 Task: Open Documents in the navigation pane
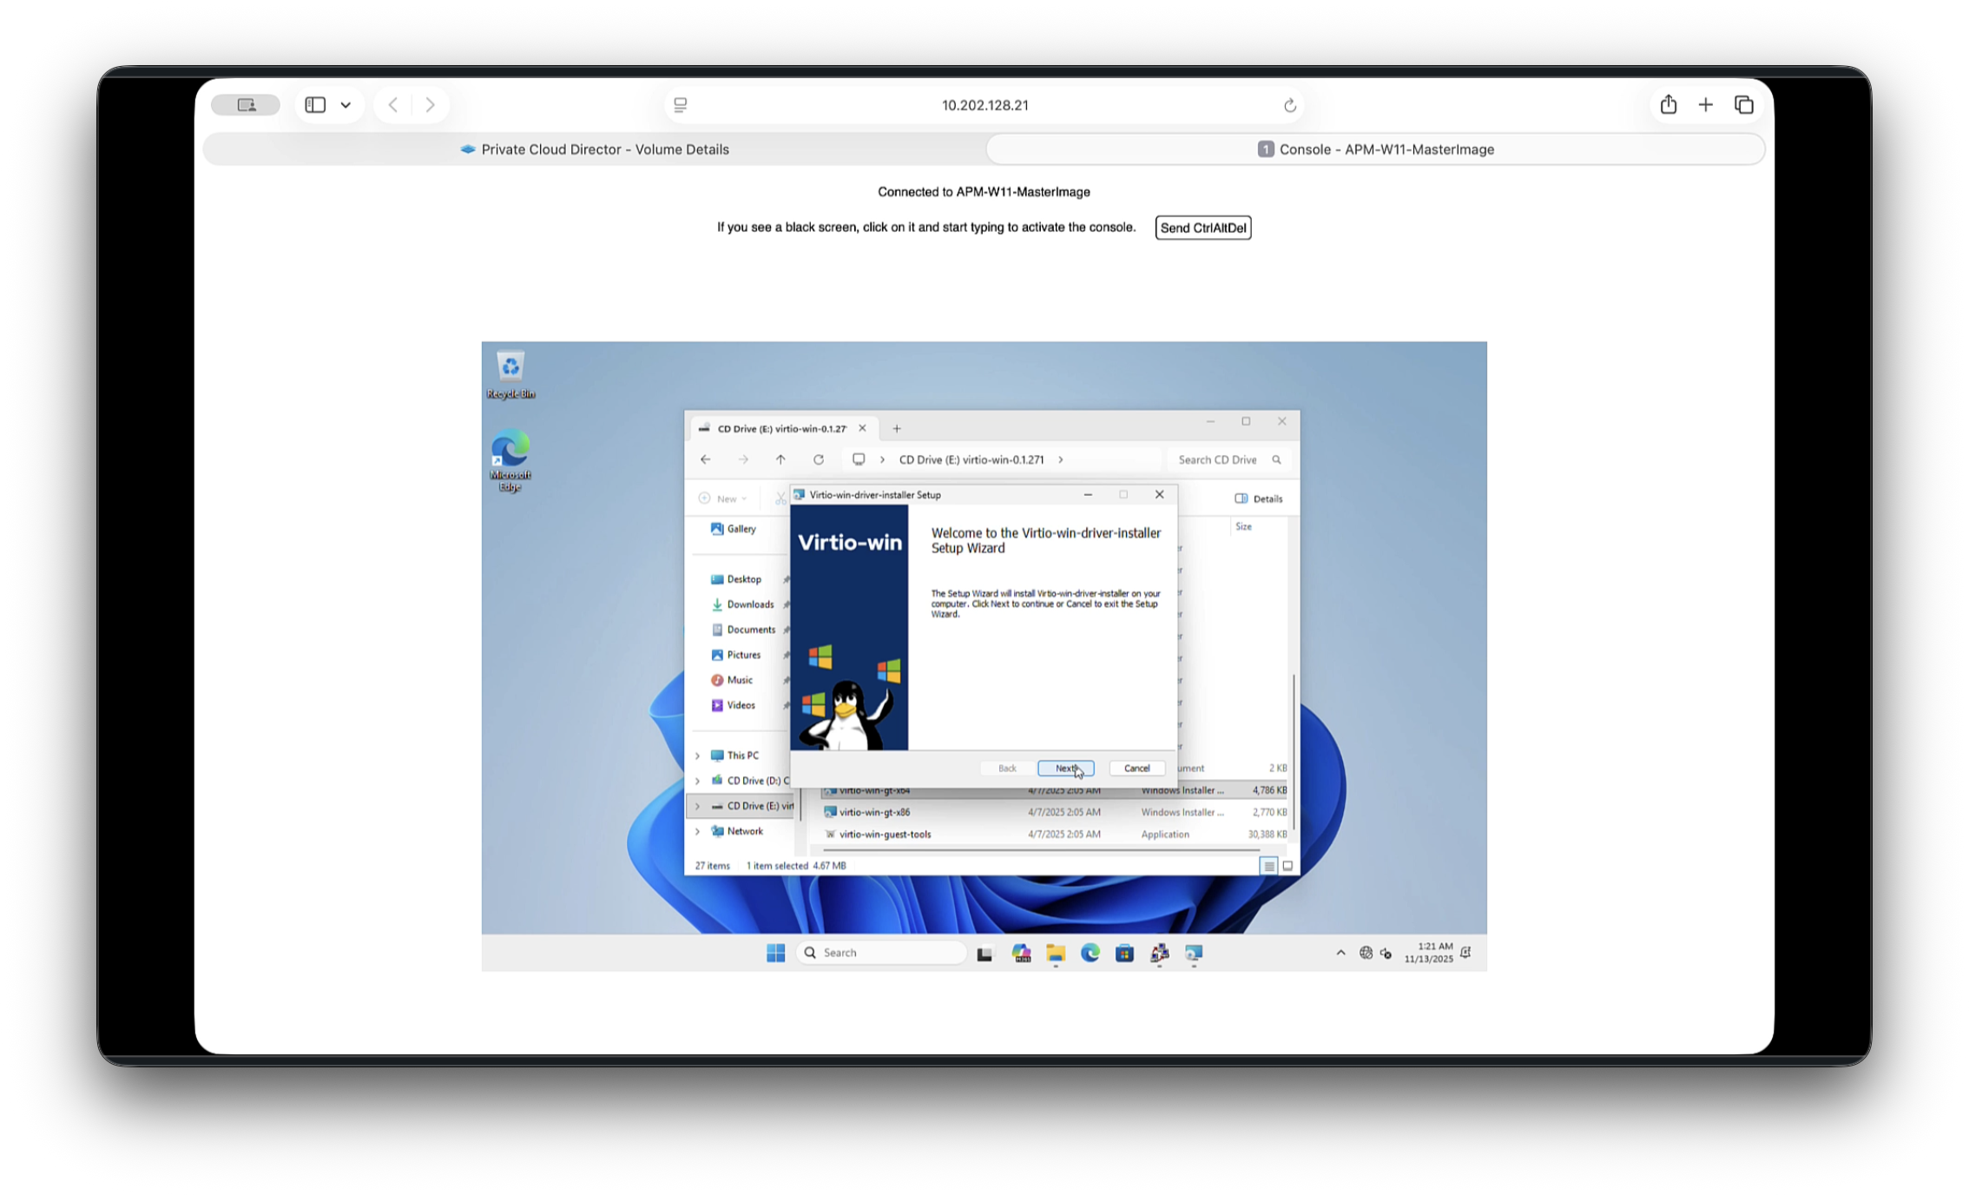point(742,630)
